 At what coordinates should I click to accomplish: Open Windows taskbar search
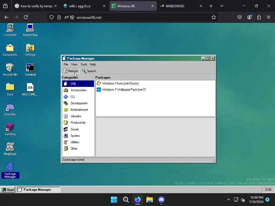point(126,200)
